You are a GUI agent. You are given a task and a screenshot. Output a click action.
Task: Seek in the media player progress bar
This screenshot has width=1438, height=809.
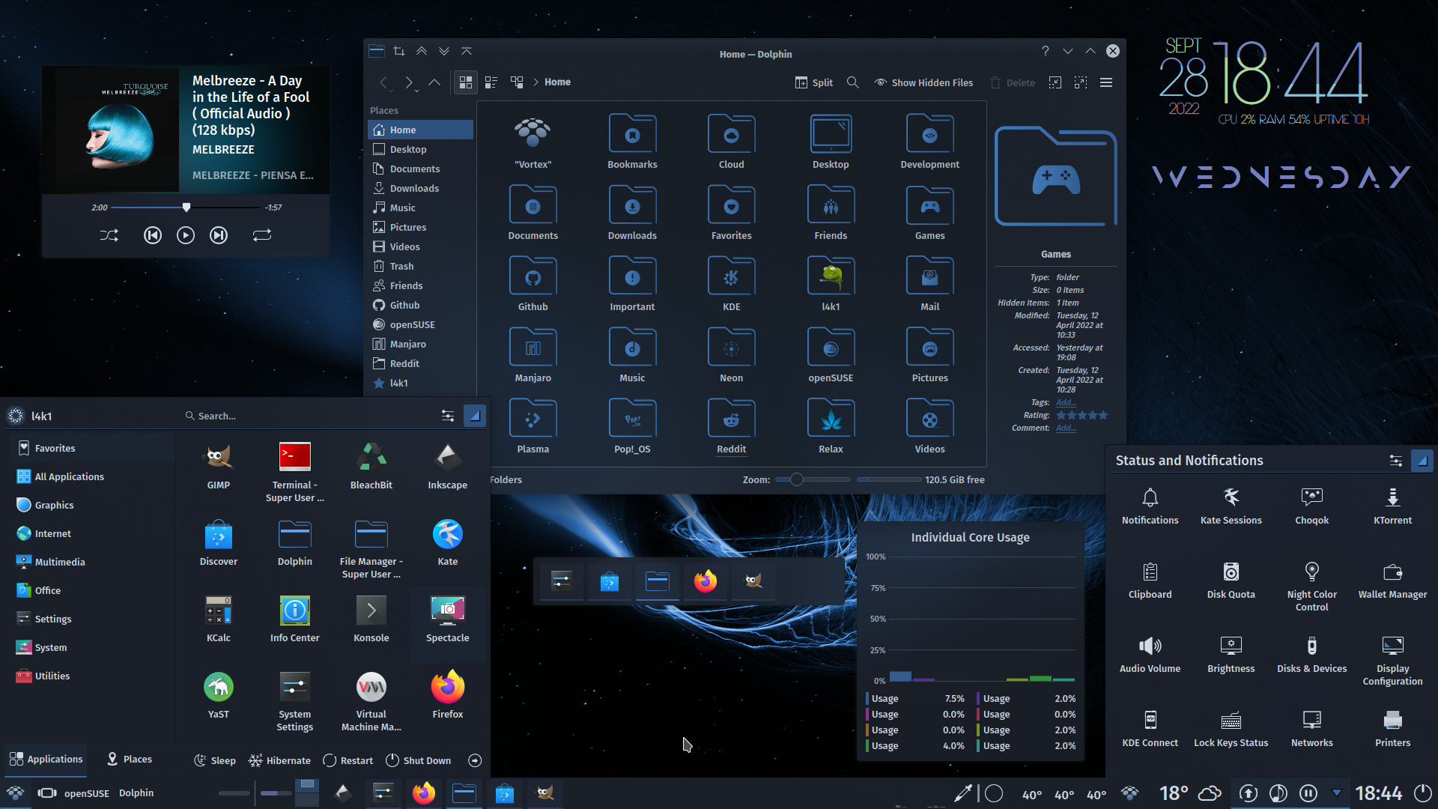pyautogui.click(x=186, y=207)
